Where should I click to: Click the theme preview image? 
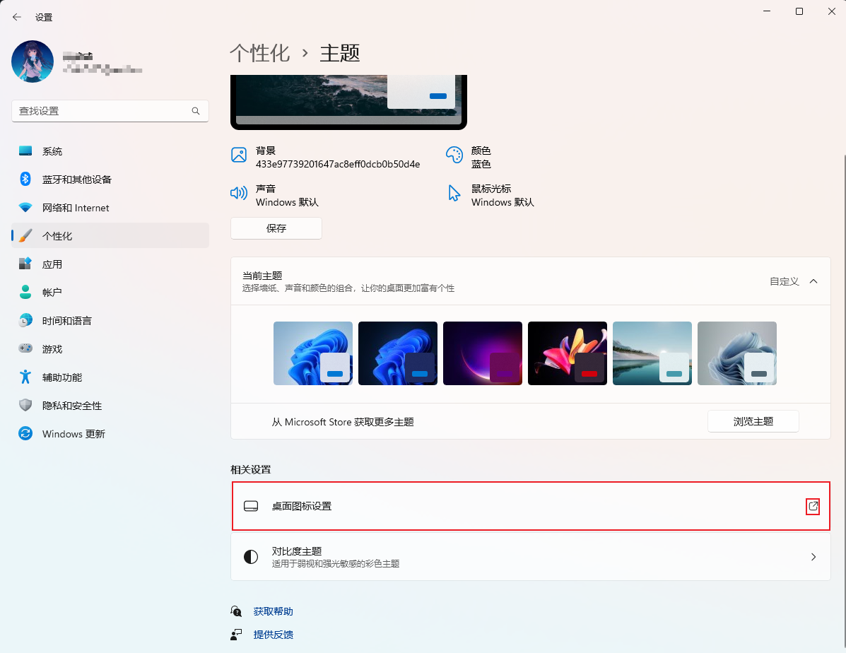348,102
